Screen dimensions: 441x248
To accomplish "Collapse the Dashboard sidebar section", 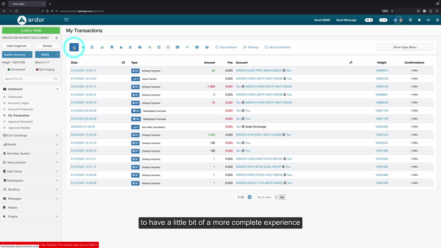I will [31, 89].
